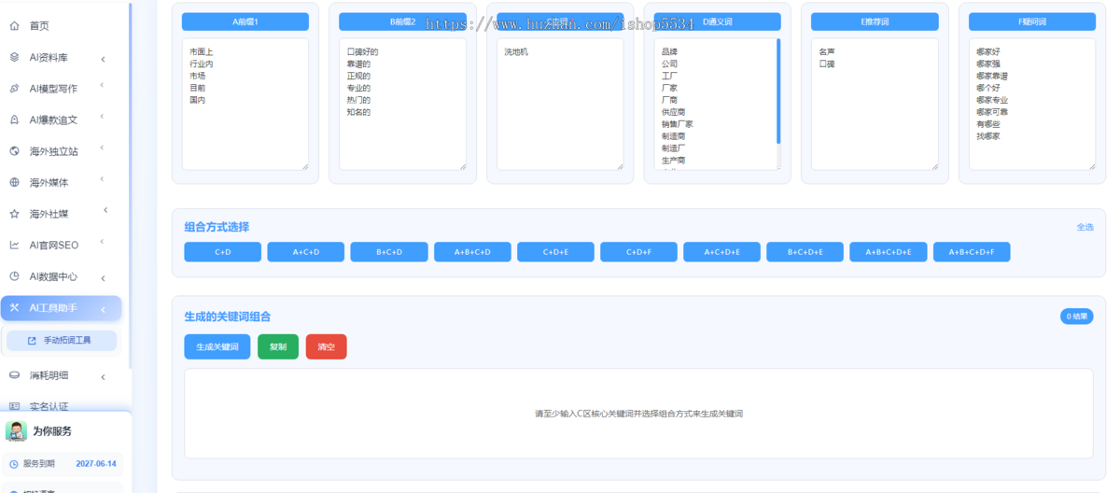The height and width of the screenshot is (493, 1120).
Task: Click the 为你服务 label
Action: (52, 431)
